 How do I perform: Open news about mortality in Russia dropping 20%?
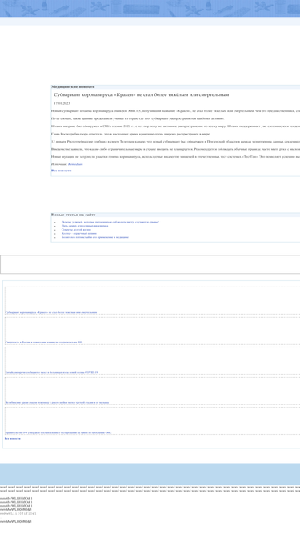43,342
